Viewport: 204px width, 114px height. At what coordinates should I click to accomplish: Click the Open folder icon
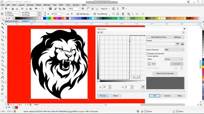tap(6, 9)
